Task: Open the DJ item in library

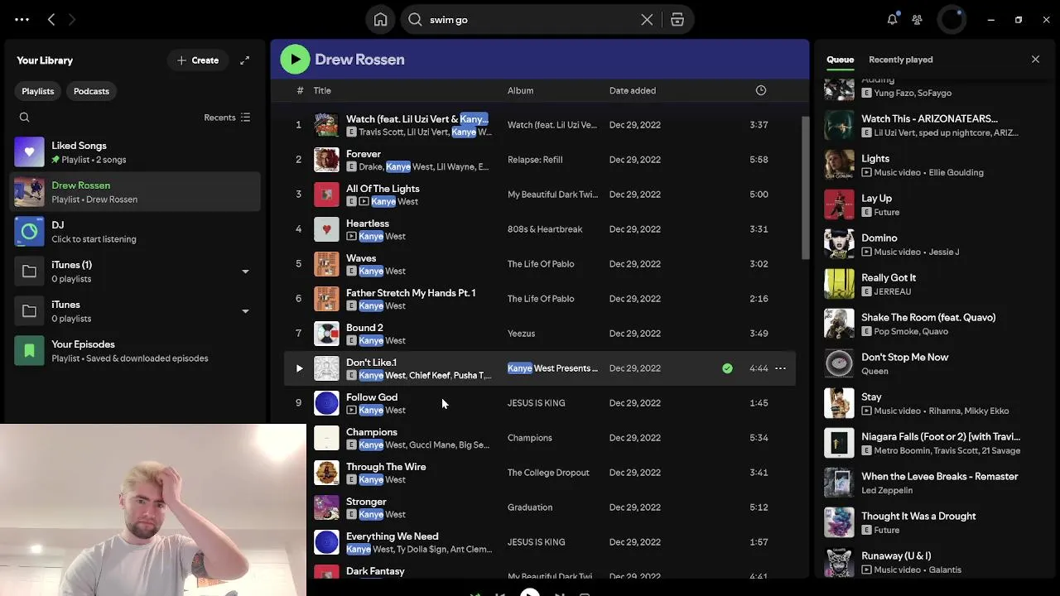Action: (x=136, y=232)
